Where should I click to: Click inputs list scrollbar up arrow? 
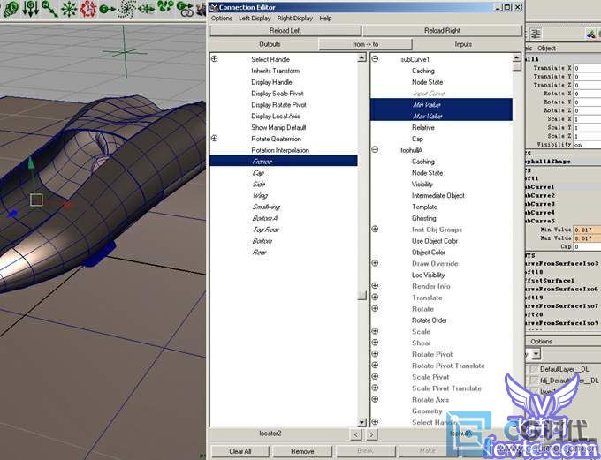click(x=517, y=58)
